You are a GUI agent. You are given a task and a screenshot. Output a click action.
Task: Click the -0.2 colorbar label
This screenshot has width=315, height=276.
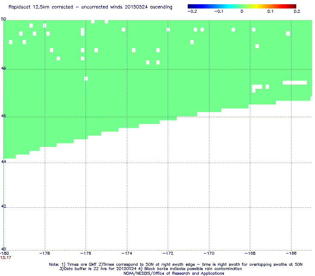point(192,11)
